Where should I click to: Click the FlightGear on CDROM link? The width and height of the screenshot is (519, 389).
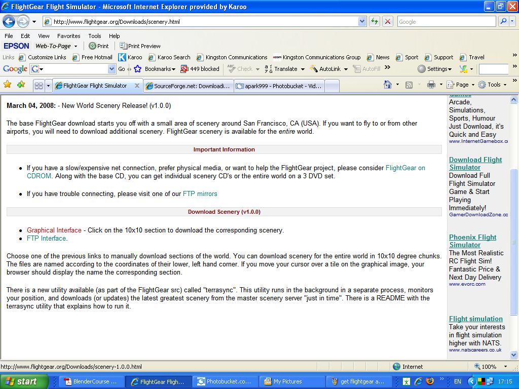(x=405, y=168)
